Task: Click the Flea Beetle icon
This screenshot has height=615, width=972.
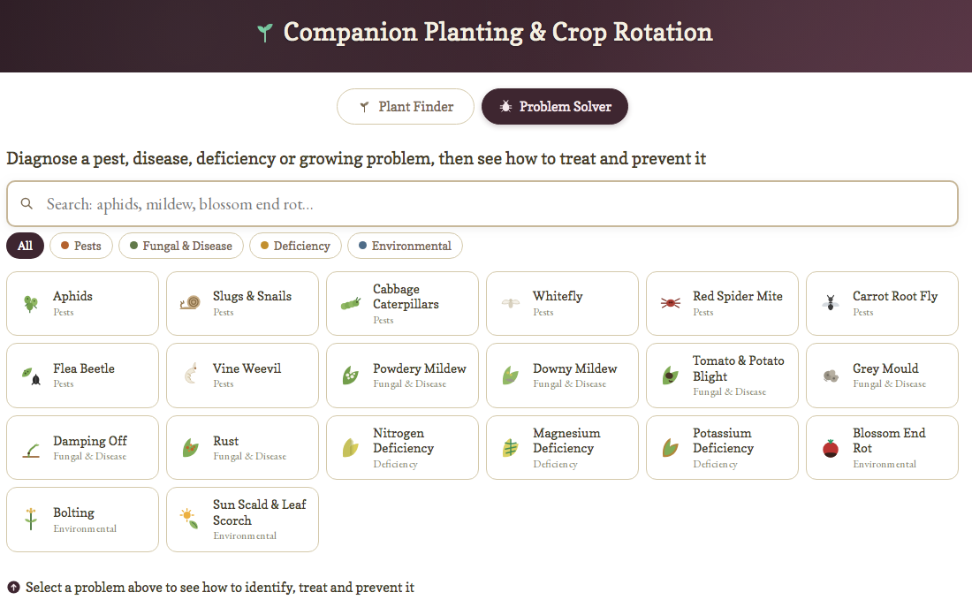Action: pos(31,376)
